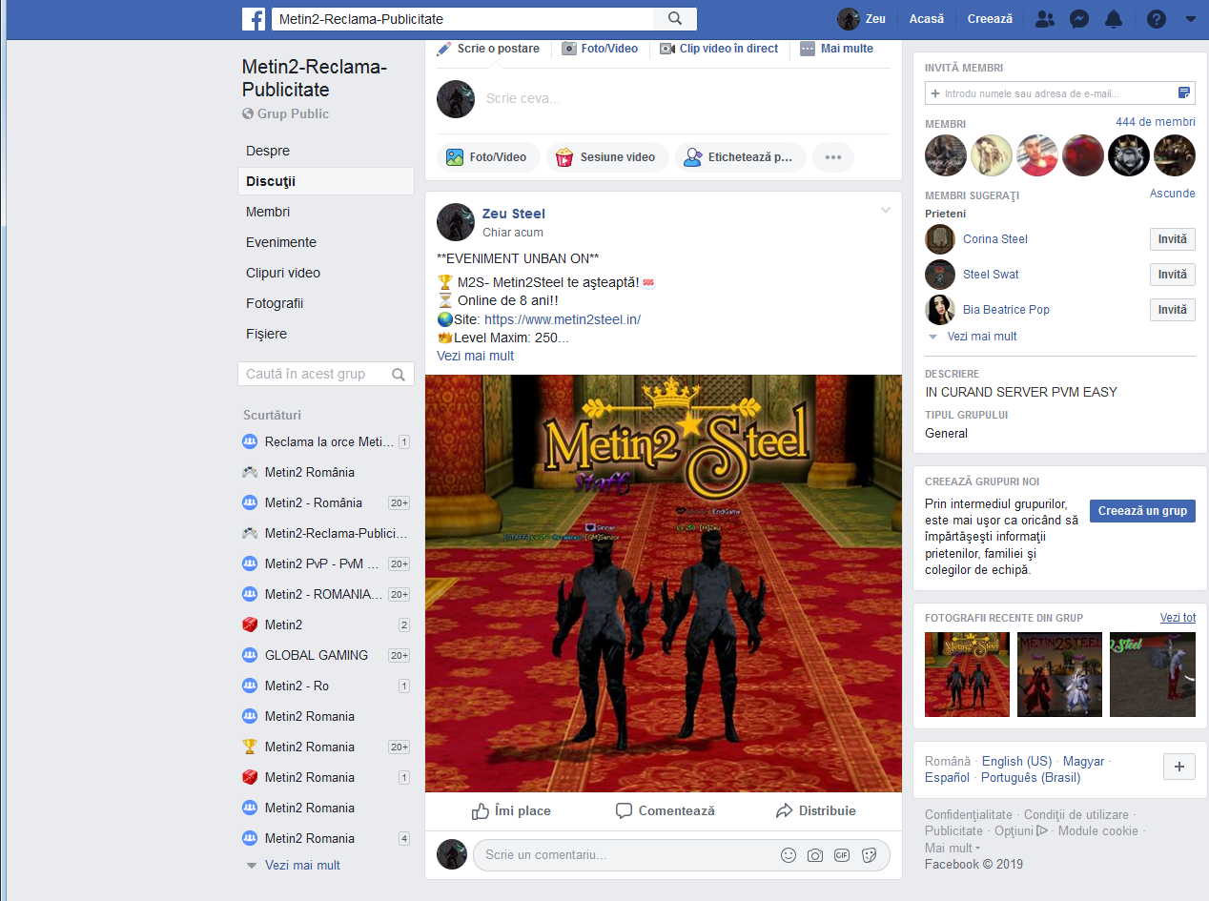Open Metin2 PvP - PvM shortcut

322,563
